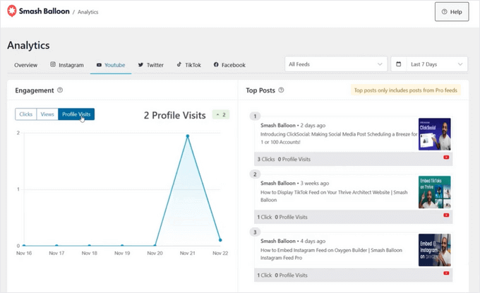Click the ClickSocial post thumbnail

(x=434, y=133)
